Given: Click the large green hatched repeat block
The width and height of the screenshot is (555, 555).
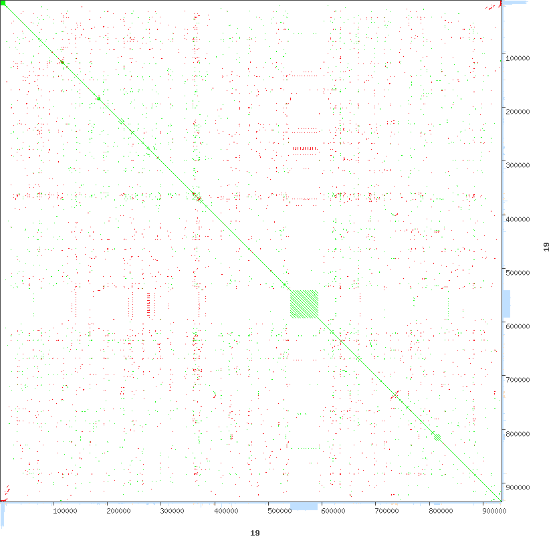Looking at the screenshot, I should [x=304, y=304].
